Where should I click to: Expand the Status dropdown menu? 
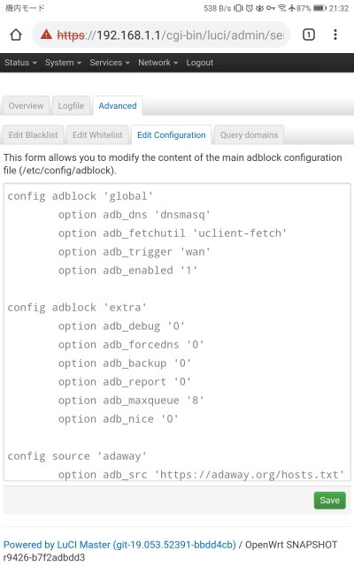pyautogui.click(x=20, y=63)
